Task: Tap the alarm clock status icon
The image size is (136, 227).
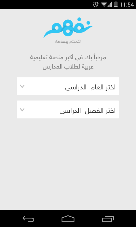Action: (x=96, y=5)
